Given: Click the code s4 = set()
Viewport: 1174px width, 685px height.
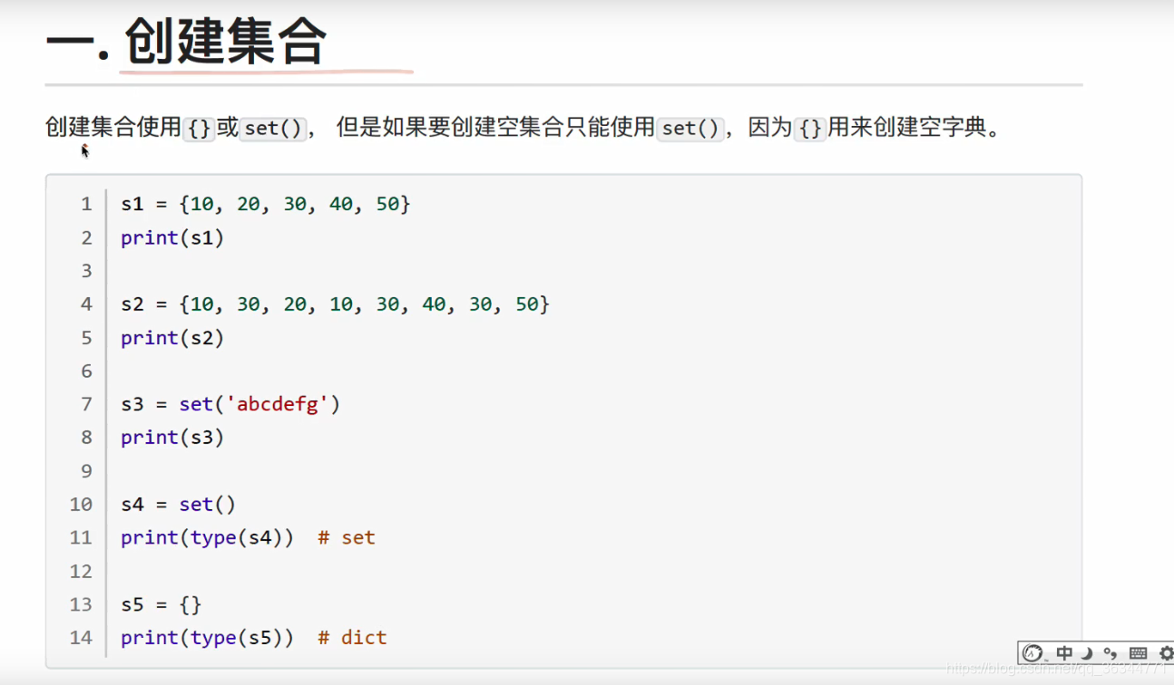Looking at the screenshot, I should (x=179, y=504).
